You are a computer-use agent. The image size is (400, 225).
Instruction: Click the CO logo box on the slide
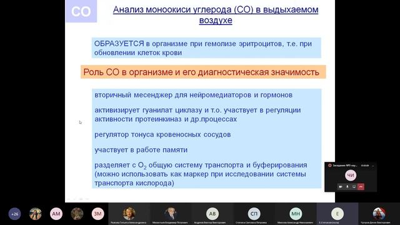tap(81, 11)
